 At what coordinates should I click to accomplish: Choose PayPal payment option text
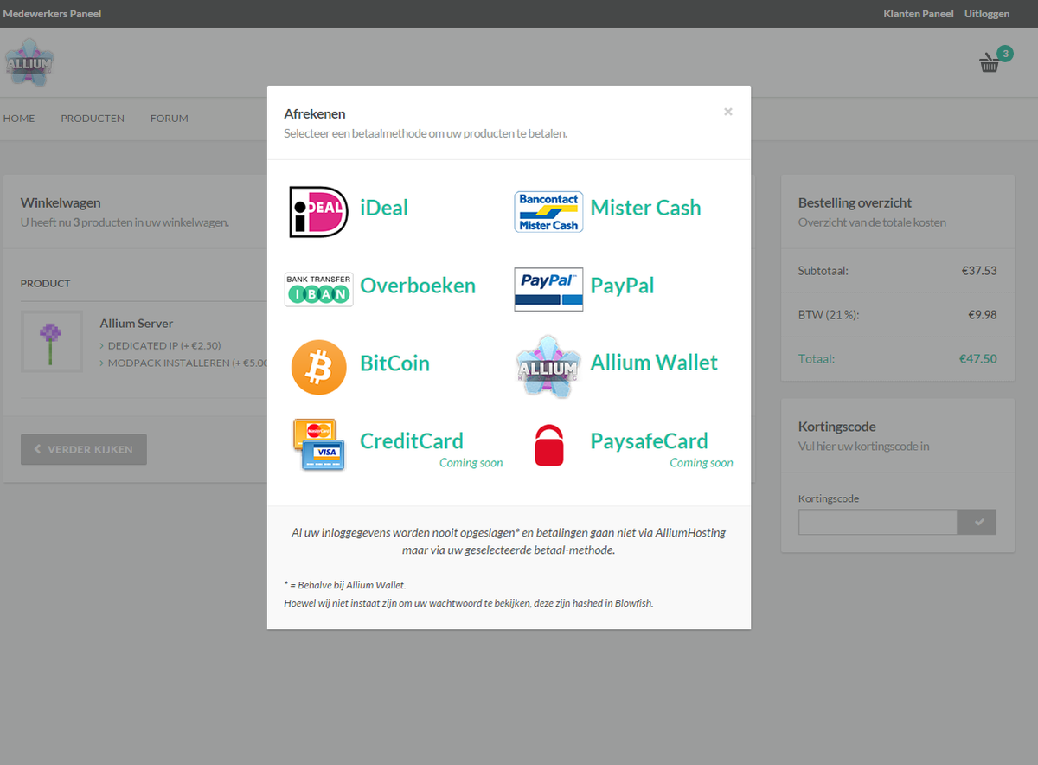[622, 286]
